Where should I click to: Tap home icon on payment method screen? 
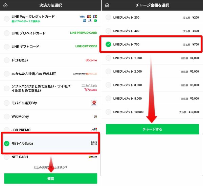[x=5, y=5]
